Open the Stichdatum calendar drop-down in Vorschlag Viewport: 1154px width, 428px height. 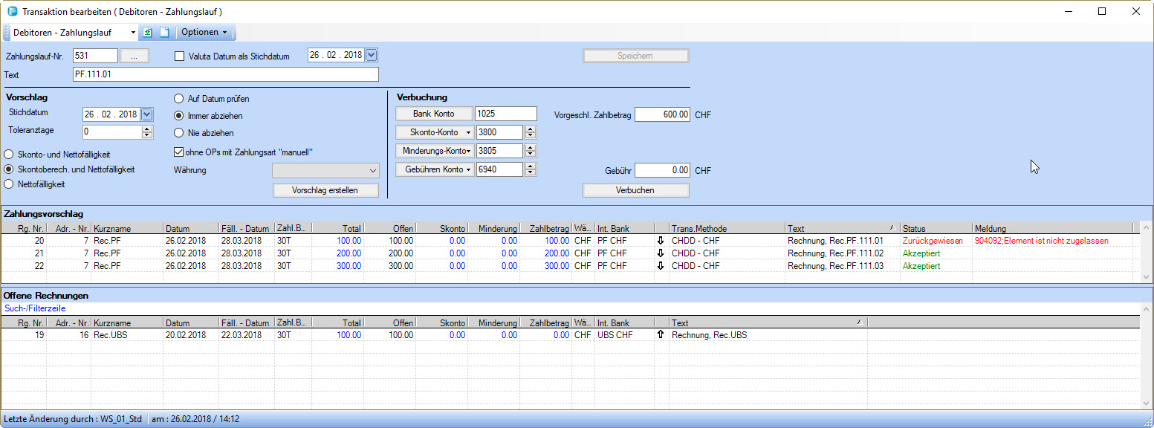[x=146, y=114]
